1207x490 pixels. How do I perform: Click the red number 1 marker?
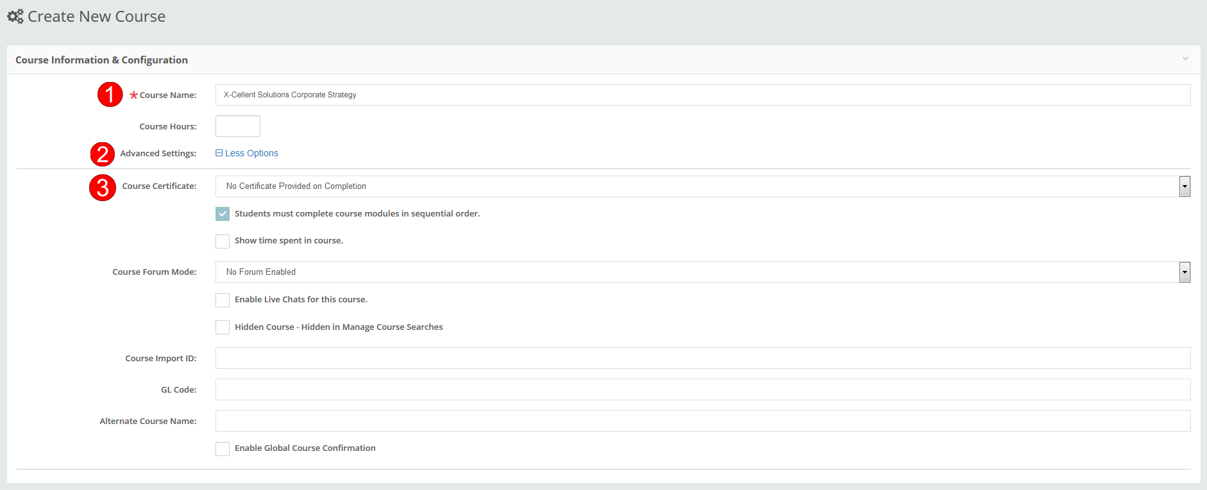(x=110, y=95)
